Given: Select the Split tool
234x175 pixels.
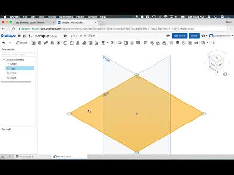Looking at the screenshot, I should (126, 43).
